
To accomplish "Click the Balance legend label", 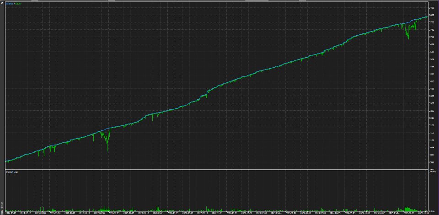I will [10, 4].
